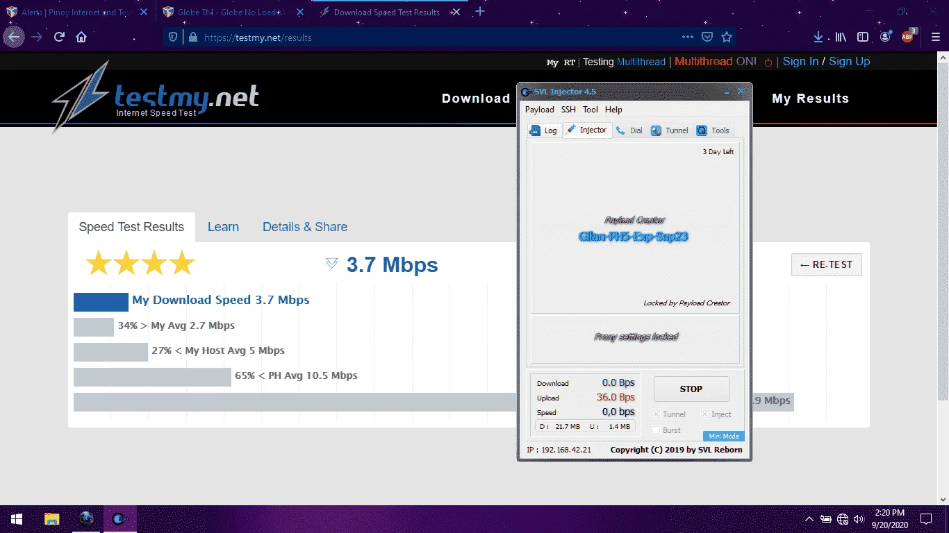Click the My Download Speed blue bar
Screen dimensions: 949x533
(101, 302)
